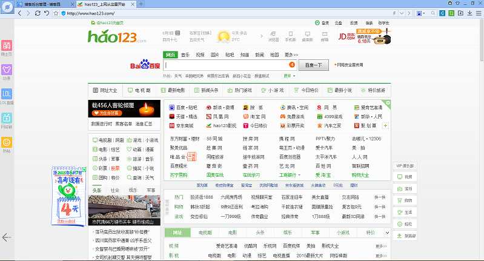Click the sun weather icon

(x=224, y=37)
